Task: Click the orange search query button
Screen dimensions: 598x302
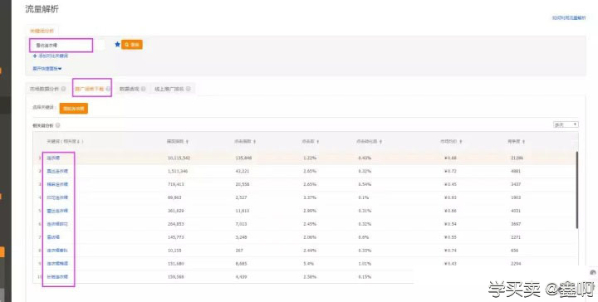Action: coord(132,45)
